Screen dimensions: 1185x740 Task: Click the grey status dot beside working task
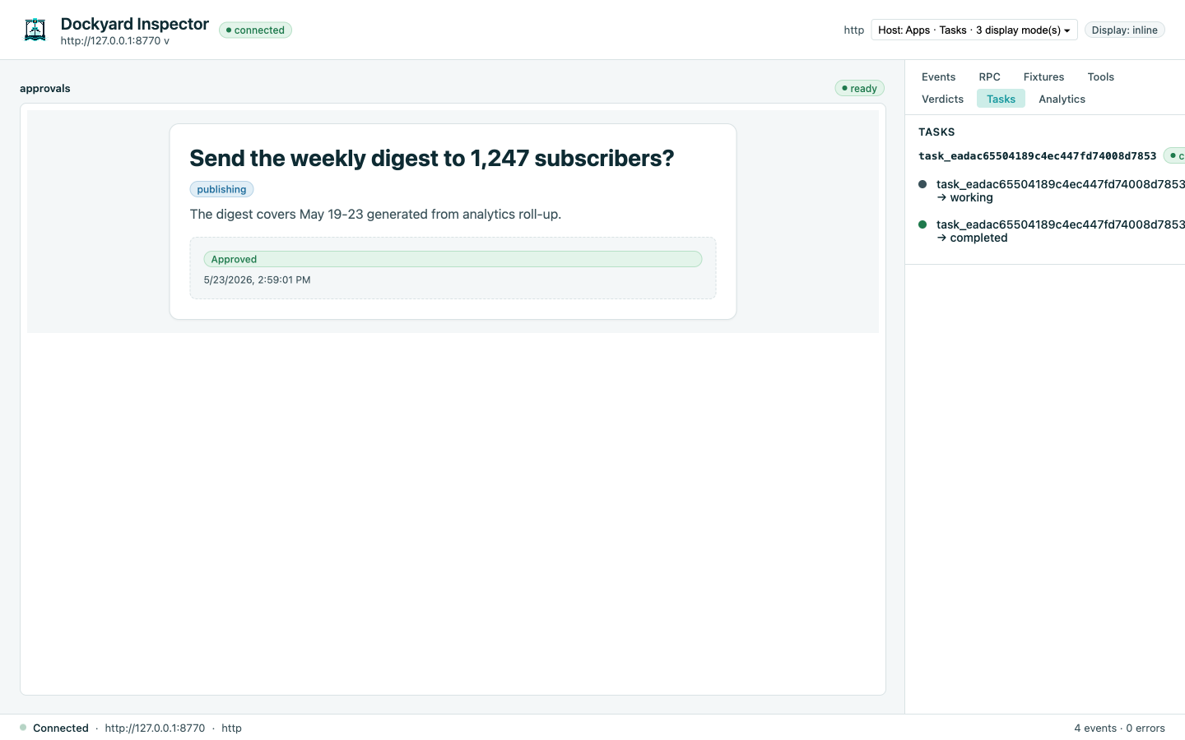(x=922, y=184)
